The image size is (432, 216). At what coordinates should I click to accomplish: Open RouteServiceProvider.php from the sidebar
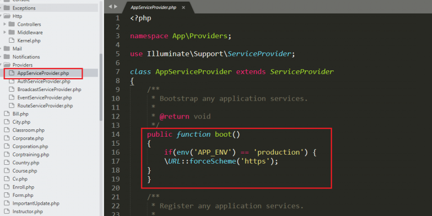tap(45, 106)
